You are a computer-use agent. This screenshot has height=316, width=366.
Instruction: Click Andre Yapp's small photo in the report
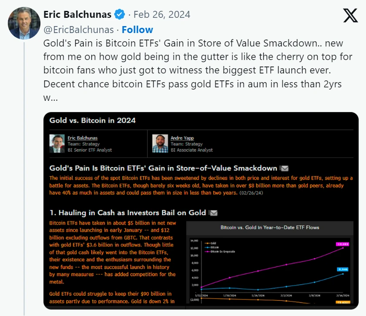(160, 143)
